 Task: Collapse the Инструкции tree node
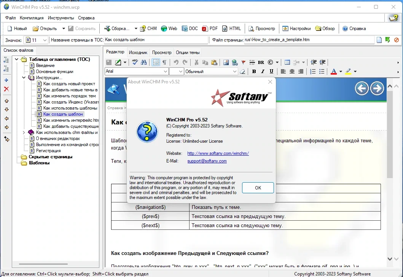(x=24, y=78)
